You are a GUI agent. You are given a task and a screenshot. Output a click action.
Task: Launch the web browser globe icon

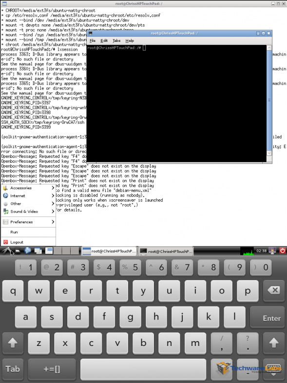28,250
